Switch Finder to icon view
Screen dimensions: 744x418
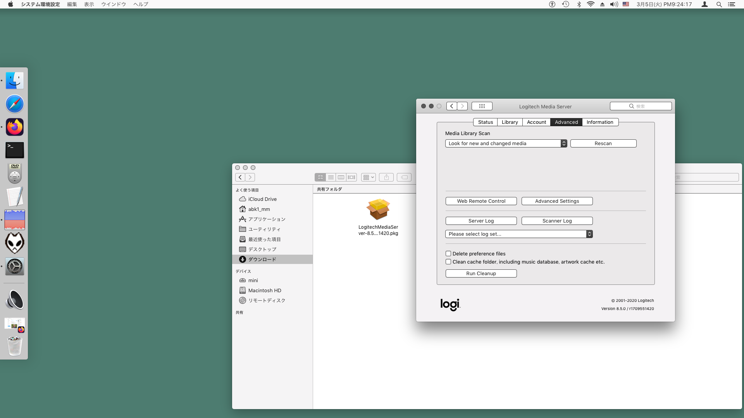click(x=320, y=177)
